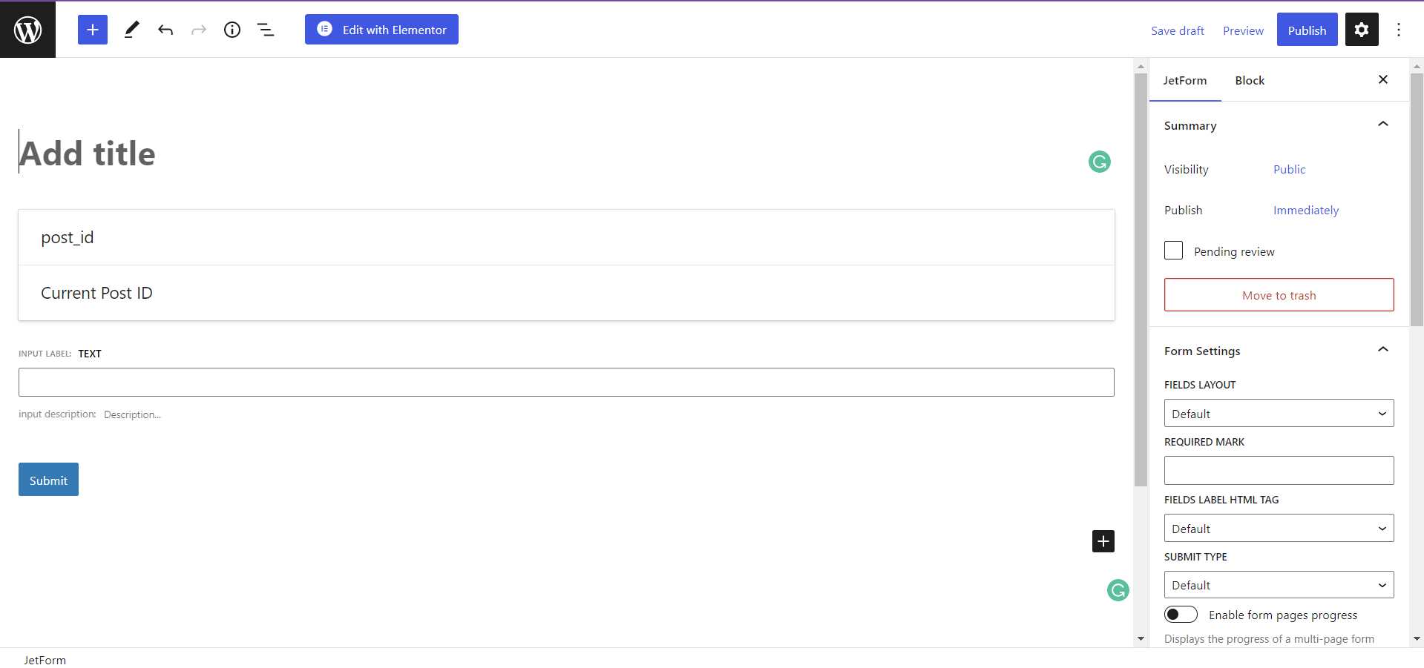Click the Required Mark input field
This screenshot has height=668, width=1424.
point(1279,471)
